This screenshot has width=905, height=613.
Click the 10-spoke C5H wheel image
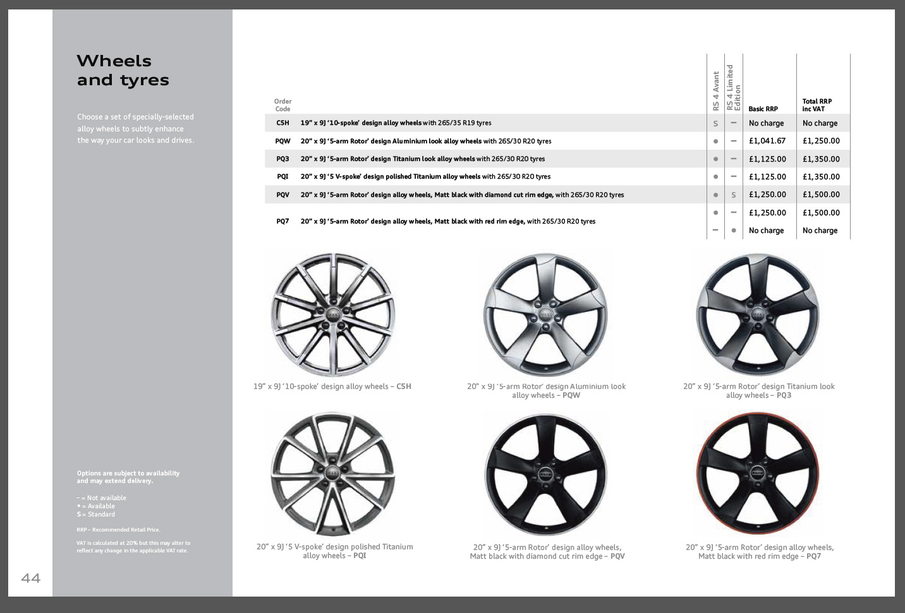click(332, 314)
